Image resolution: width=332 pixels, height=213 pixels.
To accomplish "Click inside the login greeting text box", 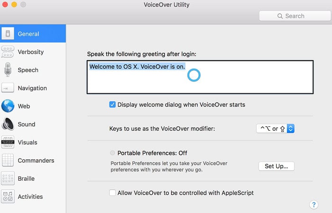I will (200, 77).
